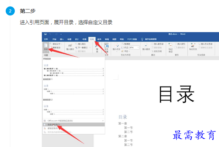Image resolution: width=219 pixels, height=147 pixels.
Task: Click 管理源 (Manage Sources)
Action: coord(126,44)
